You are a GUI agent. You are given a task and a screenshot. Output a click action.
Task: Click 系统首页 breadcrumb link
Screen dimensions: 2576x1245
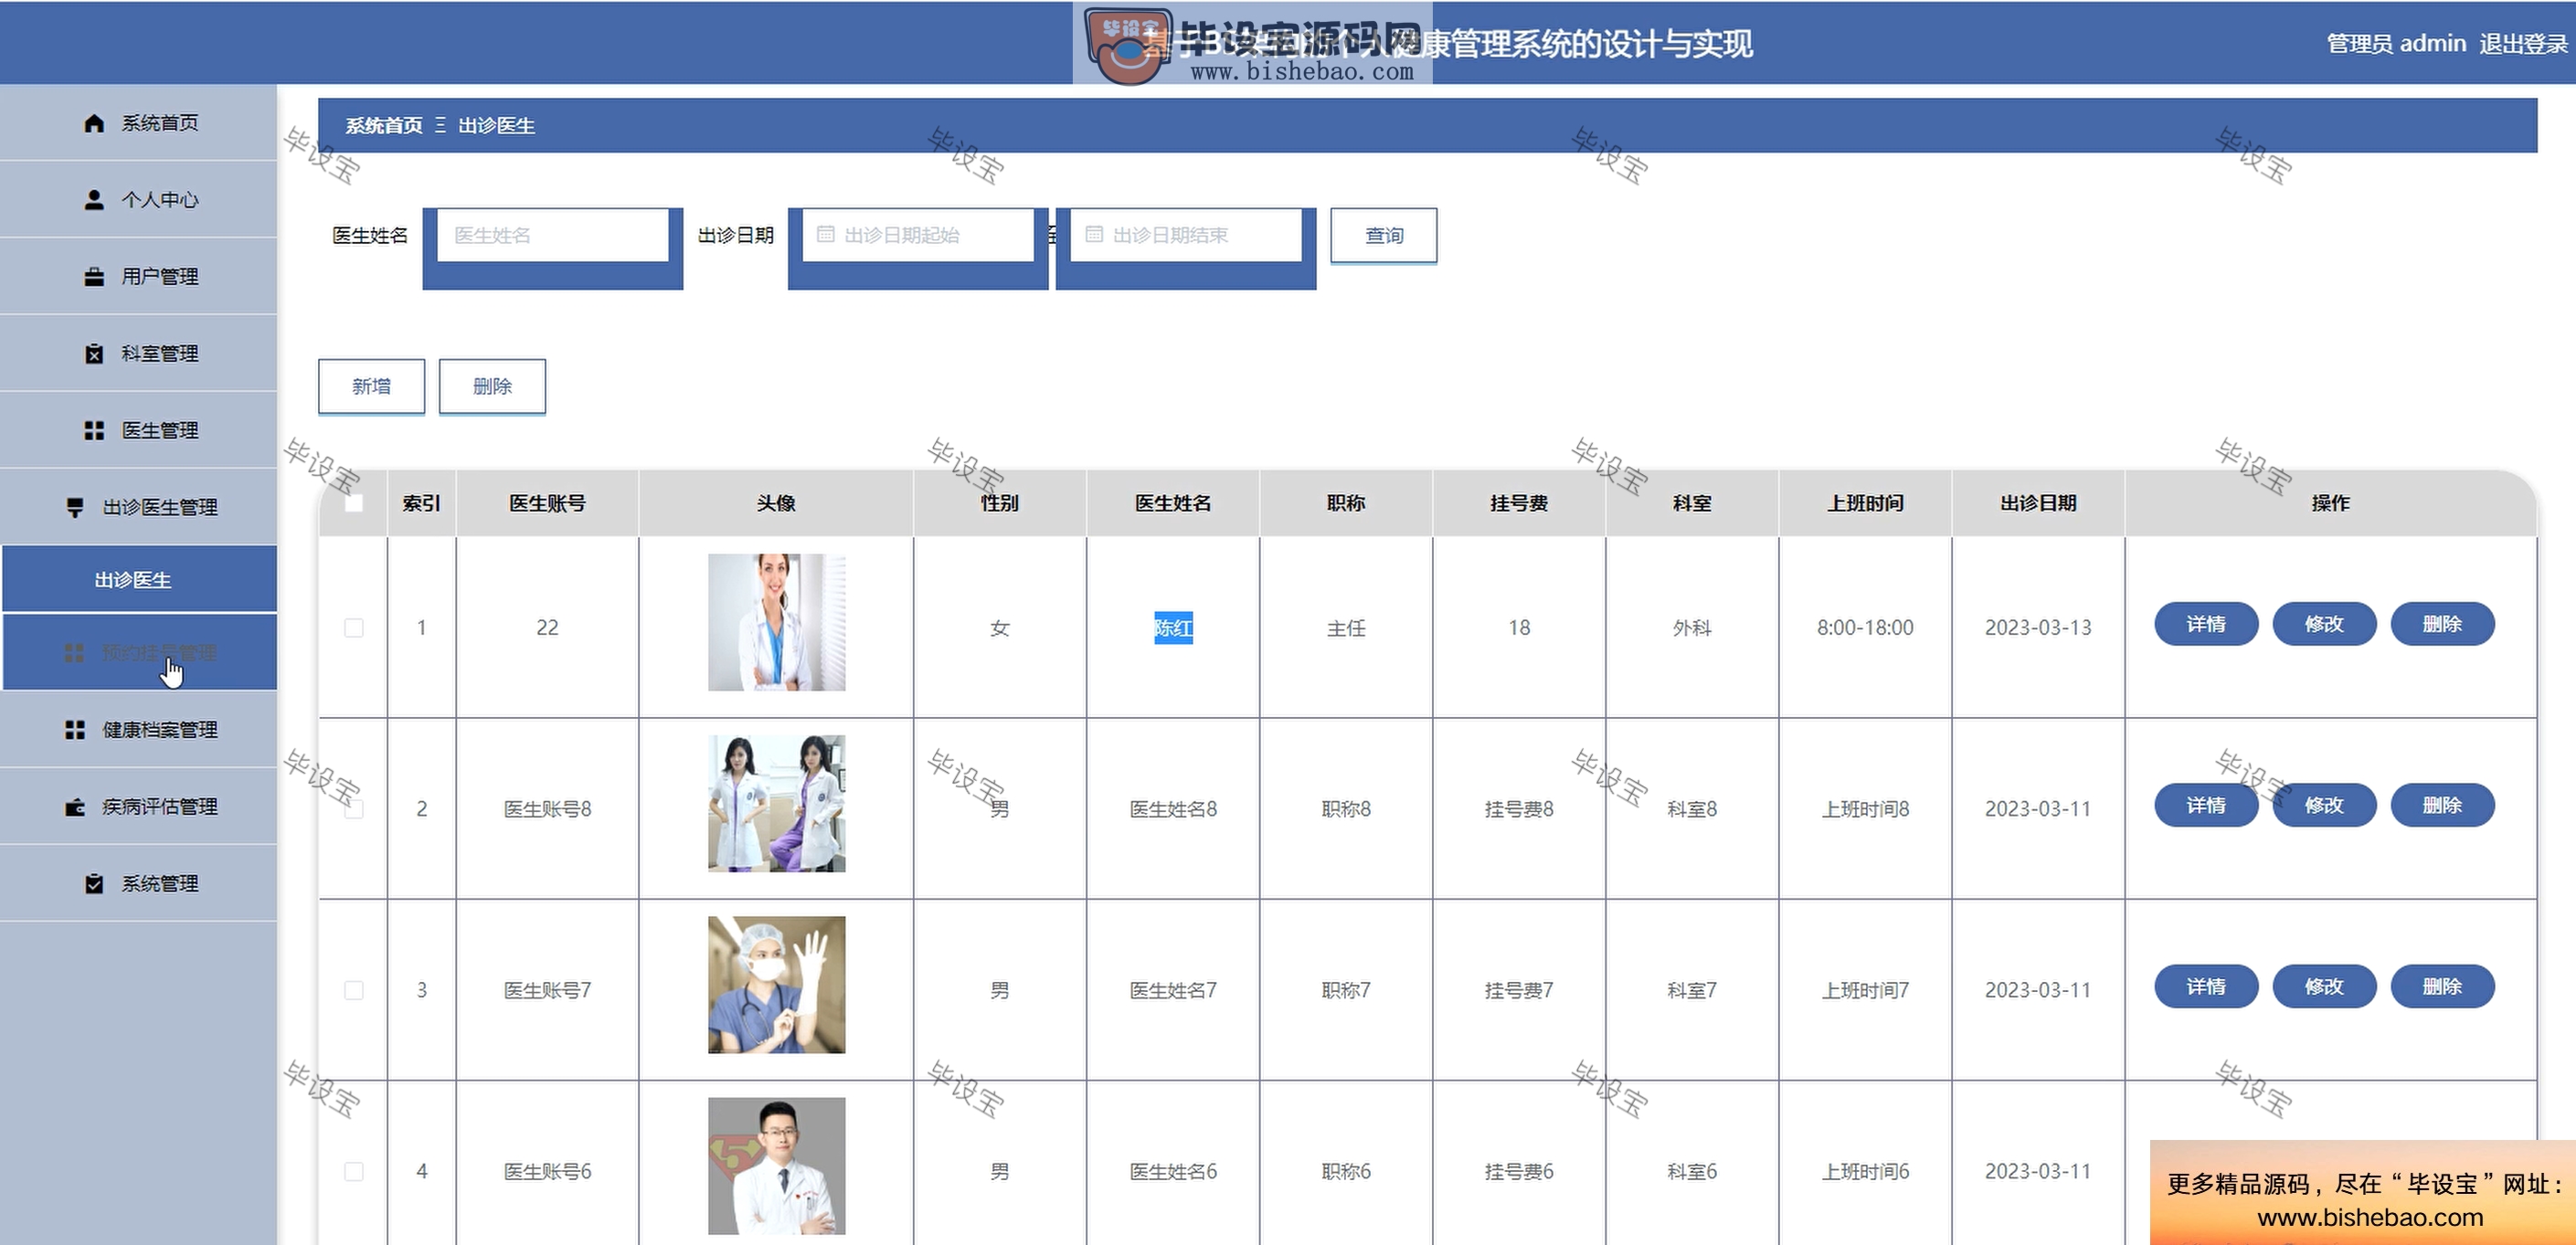point(384,126)
